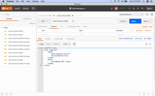Select the Preview view mode
Image resolution: width=155 pixels, height=96 pixels.
[x=56, y=44]
